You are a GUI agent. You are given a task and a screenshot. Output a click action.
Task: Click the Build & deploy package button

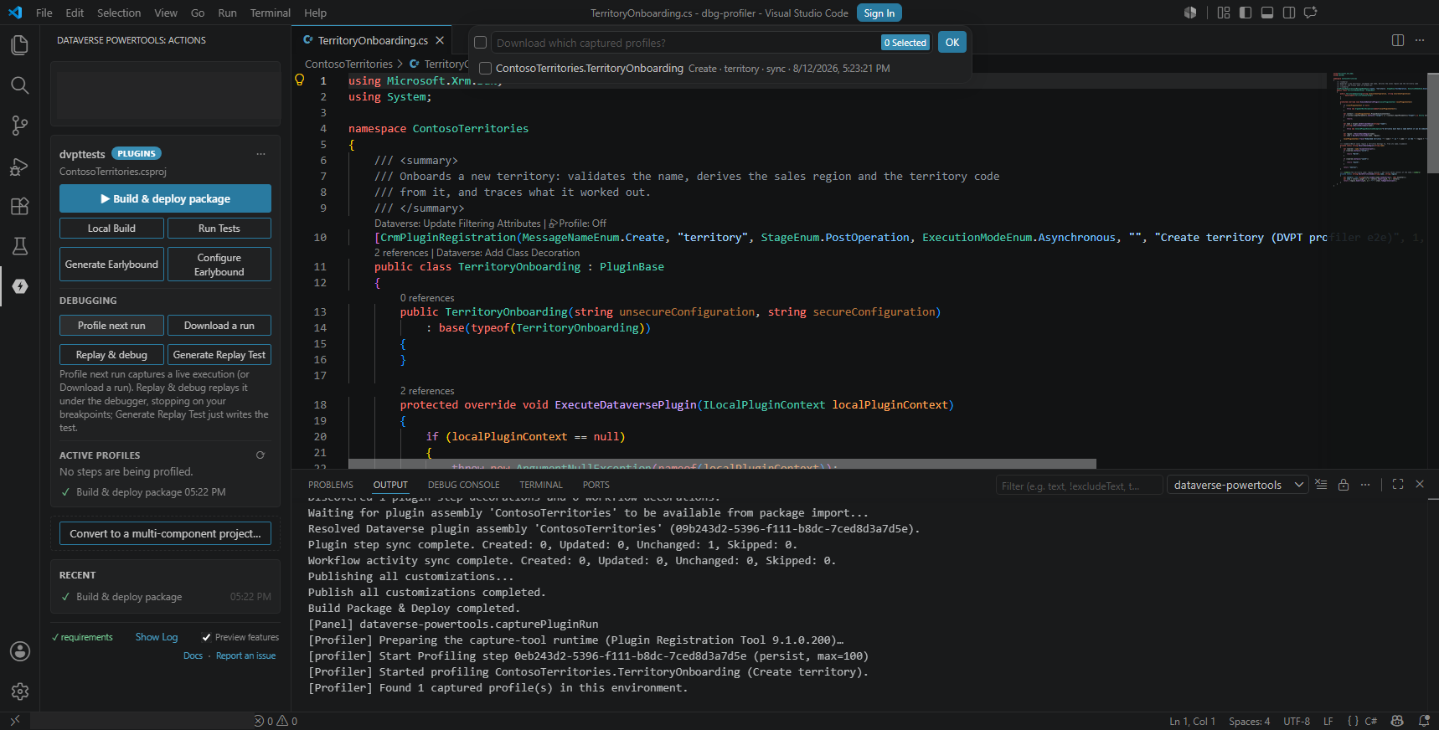[x=165, y=198]
